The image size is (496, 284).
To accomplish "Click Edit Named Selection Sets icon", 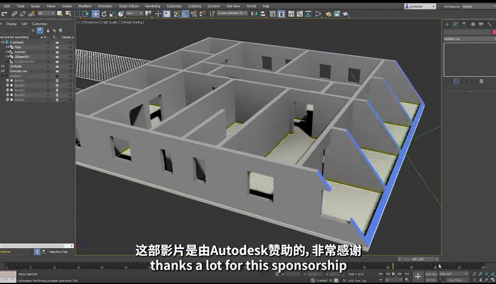I will [212, 13].
